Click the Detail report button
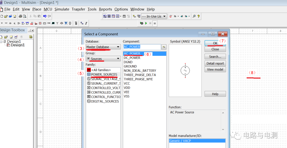Screen dimensions: 287x148 (215, 64)
